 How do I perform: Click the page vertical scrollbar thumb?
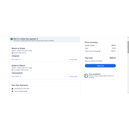[128, 47]
